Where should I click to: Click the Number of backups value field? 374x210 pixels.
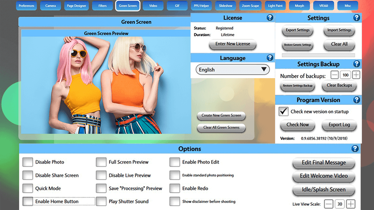click(346, 75)
